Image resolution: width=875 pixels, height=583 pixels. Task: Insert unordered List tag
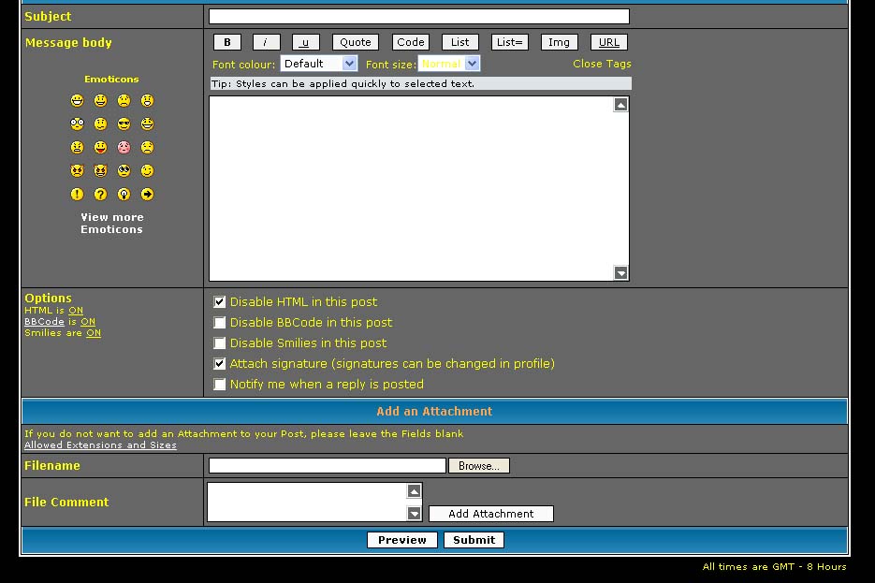coord(460,42)
